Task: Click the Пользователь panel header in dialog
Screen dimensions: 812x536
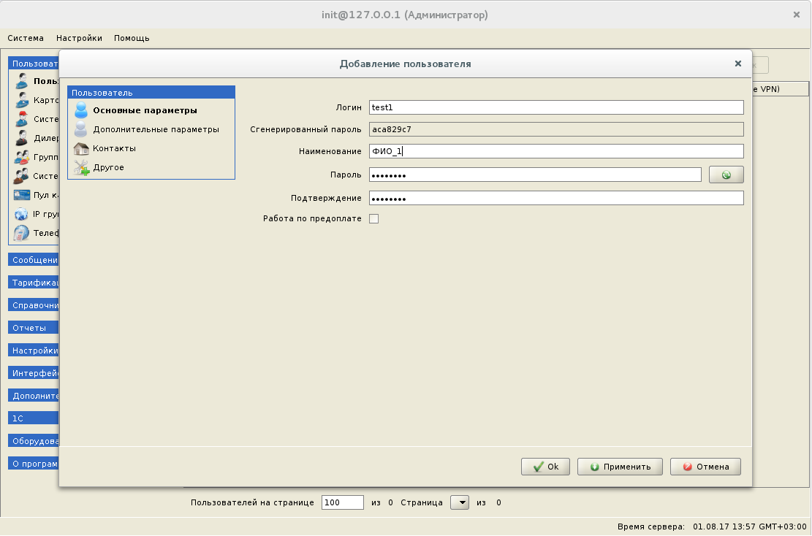Action: (151, 93)
